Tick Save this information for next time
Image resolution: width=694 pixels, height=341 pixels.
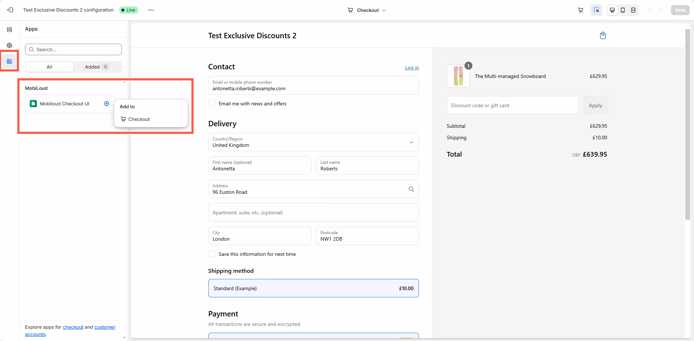pos(212,254)
